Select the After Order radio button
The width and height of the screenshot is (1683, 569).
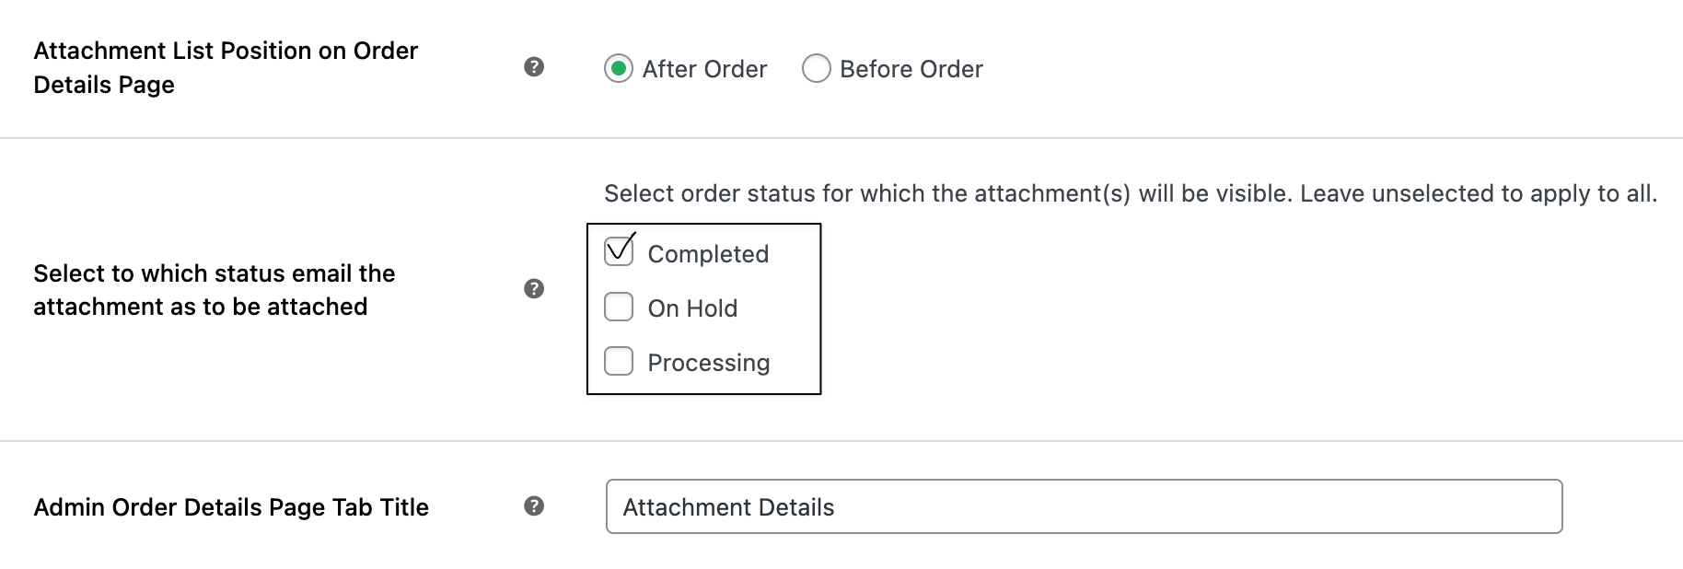[620, 68]
